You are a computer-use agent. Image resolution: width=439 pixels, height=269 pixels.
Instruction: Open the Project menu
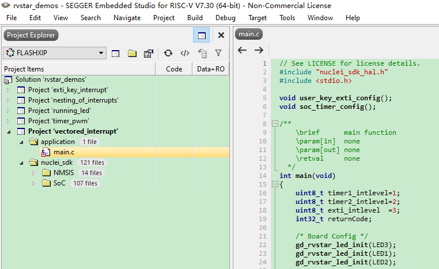164,18
